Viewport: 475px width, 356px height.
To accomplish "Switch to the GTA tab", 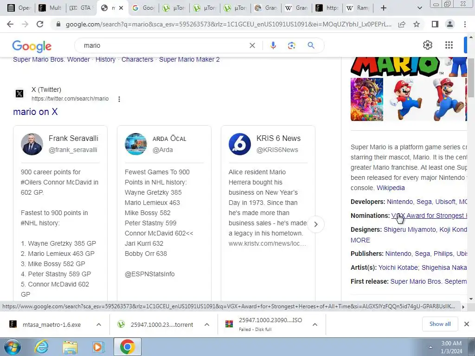I will [x=81, y=8].
